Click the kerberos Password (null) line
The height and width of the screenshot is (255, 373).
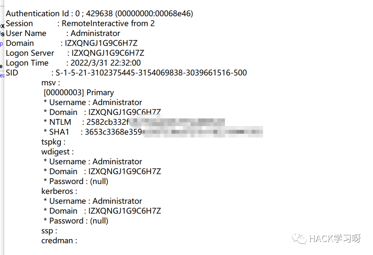76,221
